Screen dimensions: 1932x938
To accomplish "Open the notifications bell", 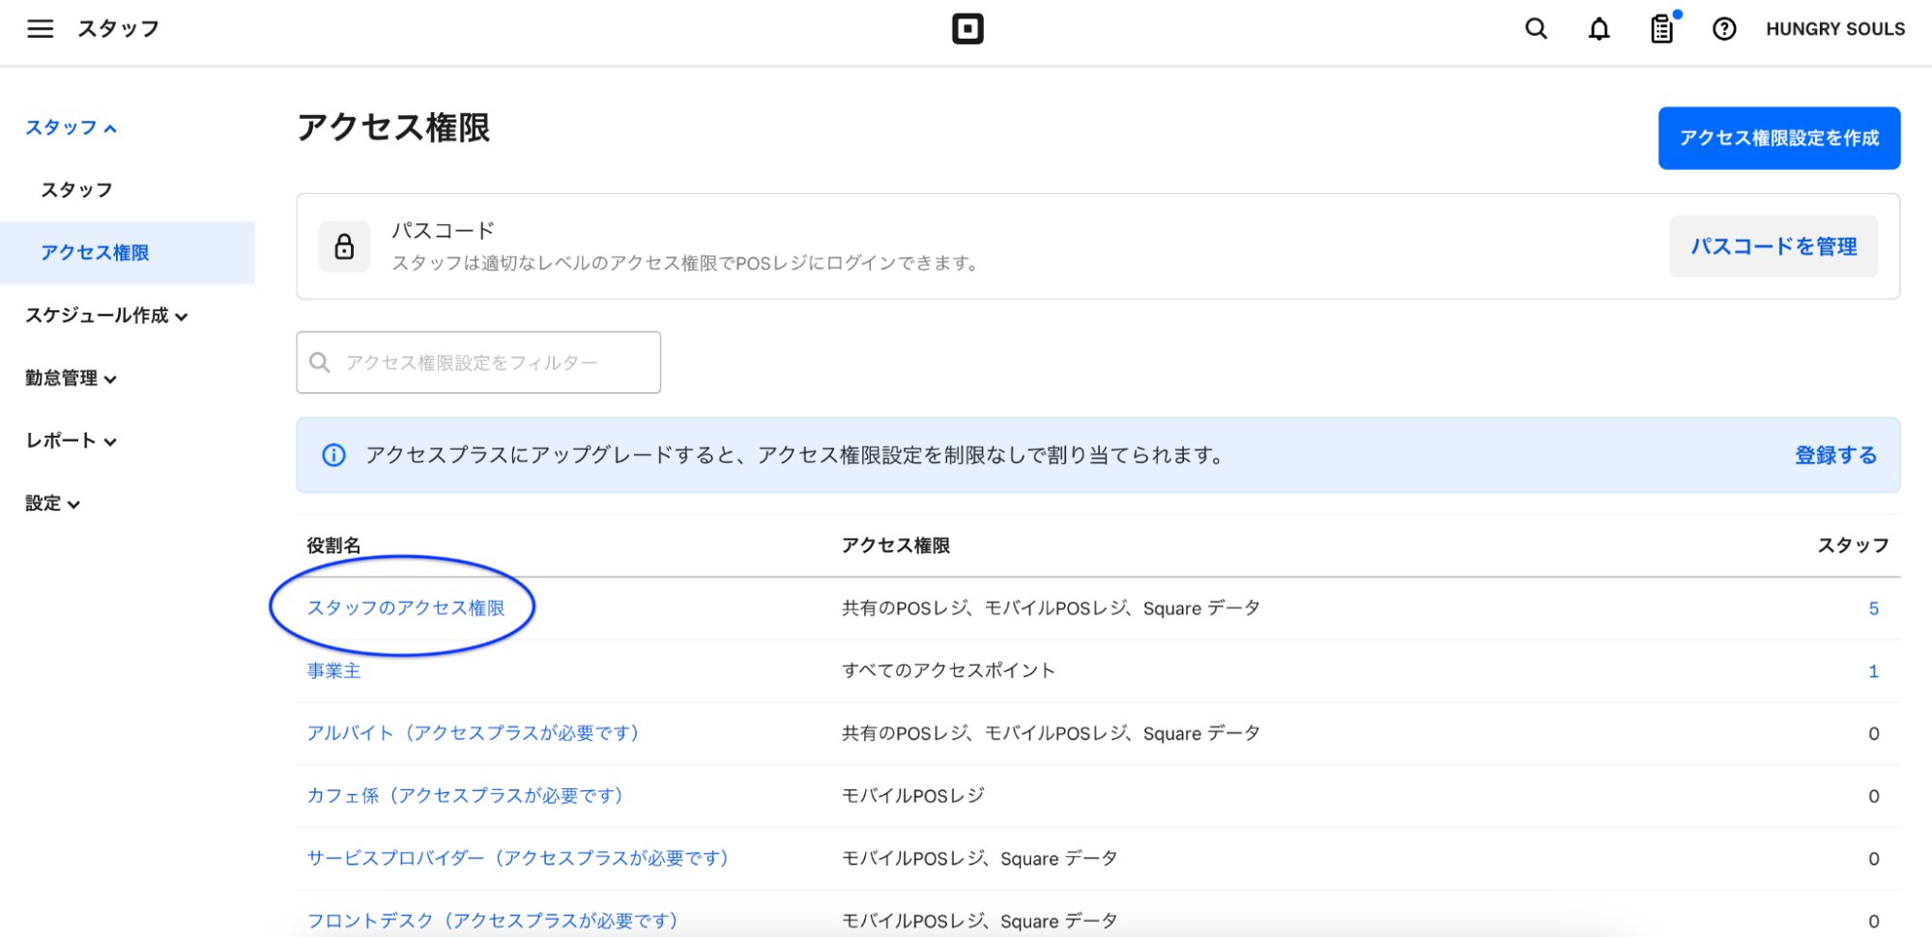I will coord(1599,29).
